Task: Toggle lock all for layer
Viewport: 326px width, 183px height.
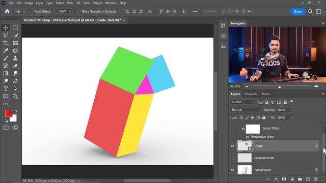Action: coord(264,117)
